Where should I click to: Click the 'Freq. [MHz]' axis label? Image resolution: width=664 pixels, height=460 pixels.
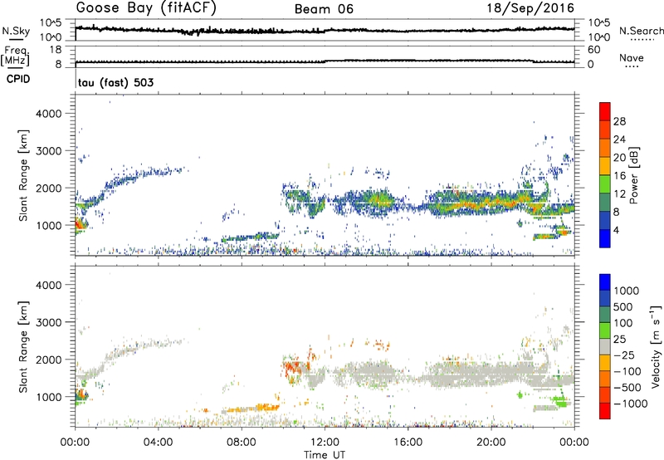[x=16, y=56]
